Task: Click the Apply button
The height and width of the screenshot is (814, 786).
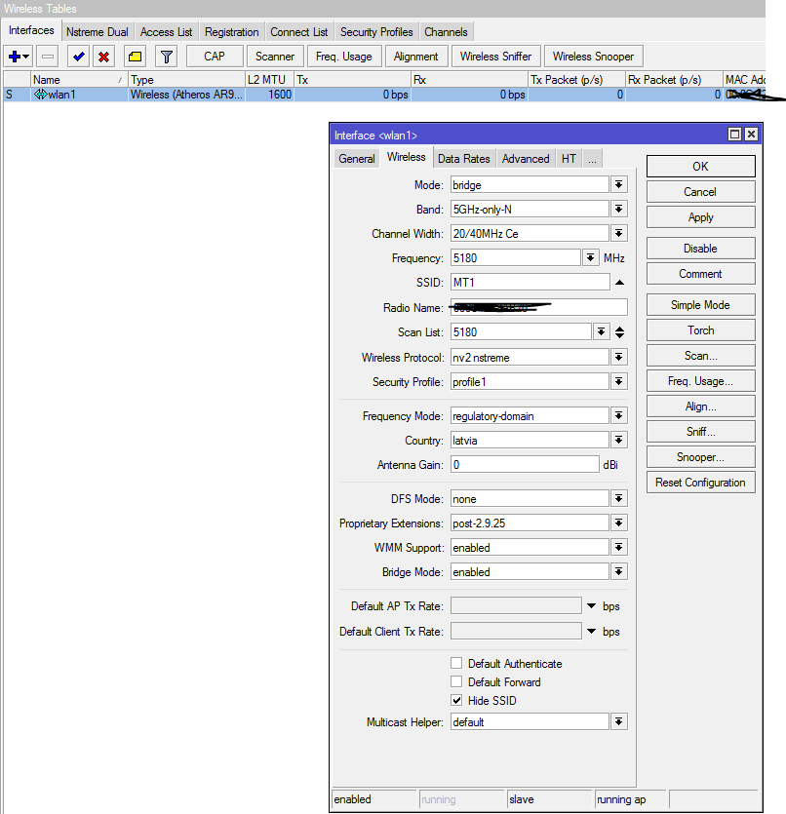Action: pos(700,217)
